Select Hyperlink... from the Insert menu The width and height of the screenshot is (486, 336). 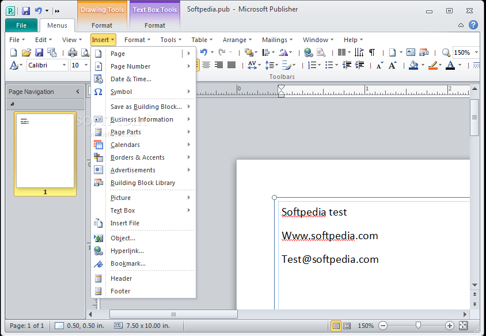(143, 251)
